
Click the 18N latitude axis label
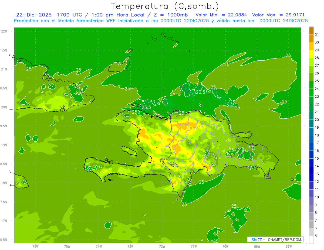[x=4, y=183]
